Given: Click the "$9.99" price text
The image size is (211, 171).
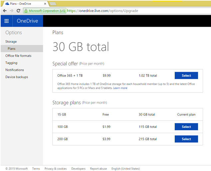Looking at the screenshot, I should click(x=106, y=75).
